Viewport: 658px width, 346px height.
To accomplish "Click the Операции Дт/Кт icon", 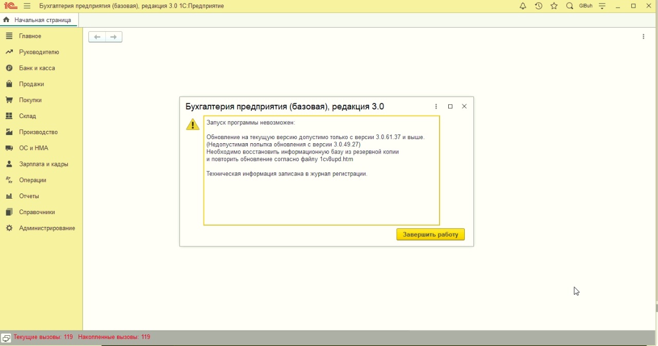I will 9,180.
